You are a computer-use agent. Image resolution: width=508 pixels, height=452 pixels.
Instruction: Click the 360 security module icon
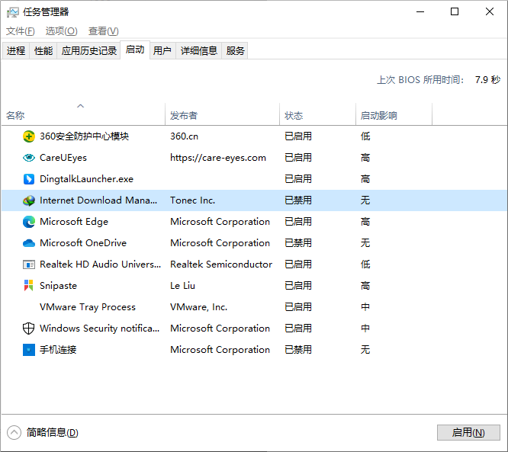pyautogui.click(x=29, y=136)
